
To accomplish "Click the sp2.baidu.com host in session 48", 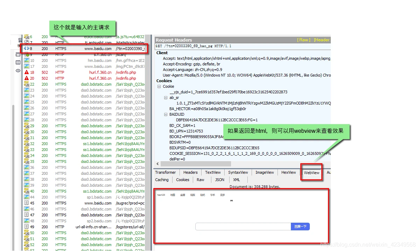I will pyautogui.click(x=99, y=221).
